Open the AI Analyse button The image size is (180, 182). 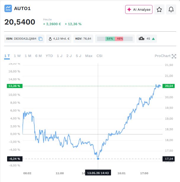pos(139,9)
